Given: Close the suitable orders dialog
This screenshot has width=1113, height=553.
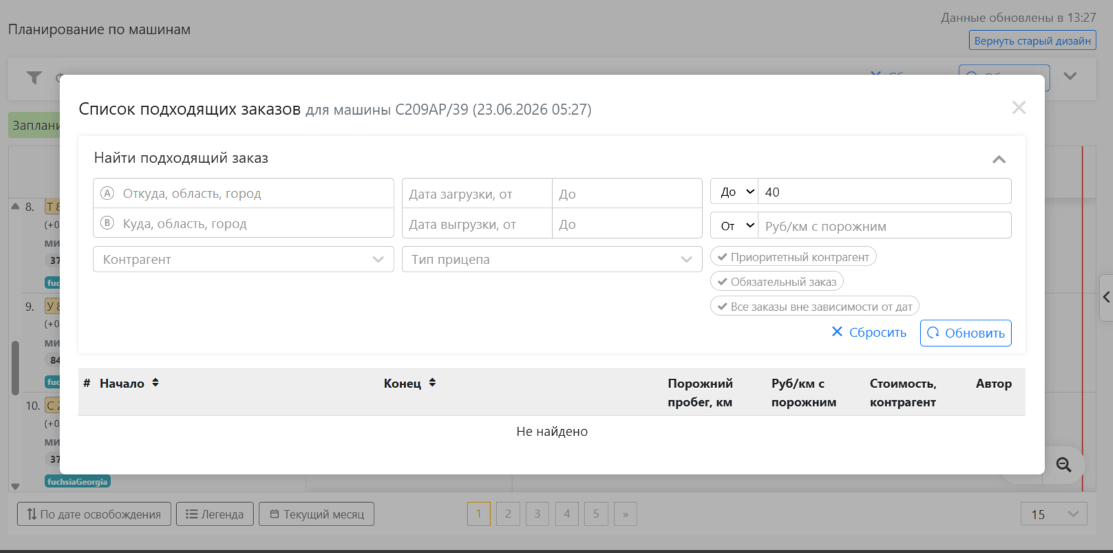Looking at the screenshot, I should click(x=1019, y=108).
